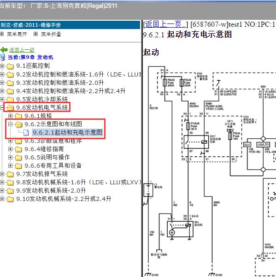Expand the 9.6.5说明与操作 node
The width and height of the screenshot is (276, 277).
[x=11, y=158]
